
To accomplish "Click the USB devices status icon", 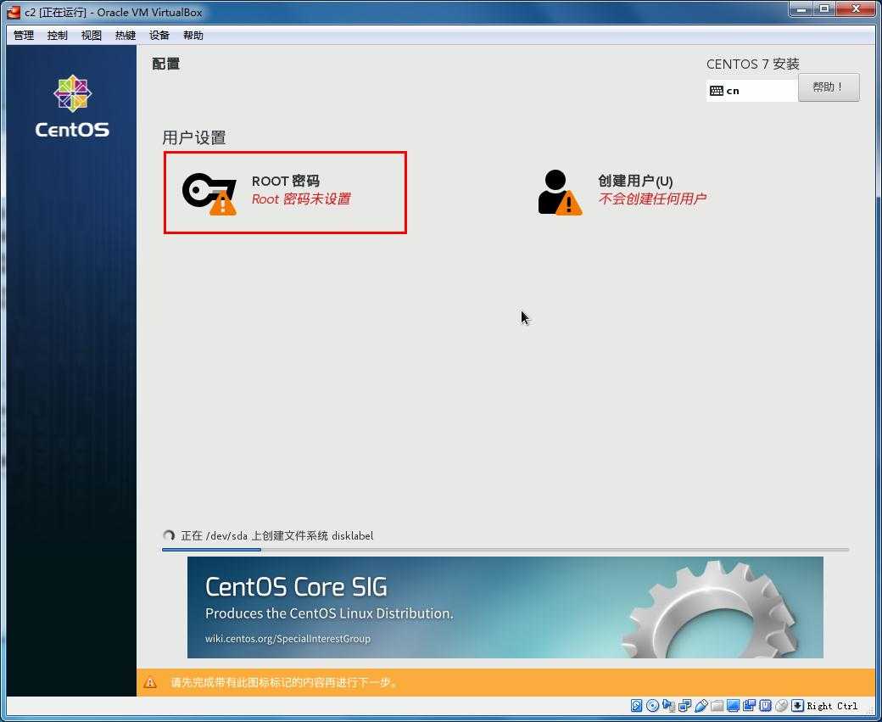I will pyautogui.click(x=701, y=706).
